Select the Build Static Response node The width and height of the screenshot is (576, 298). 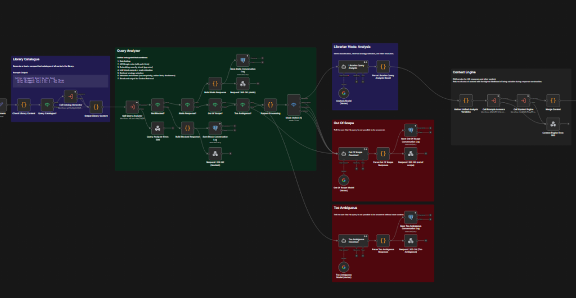(214, 84)
